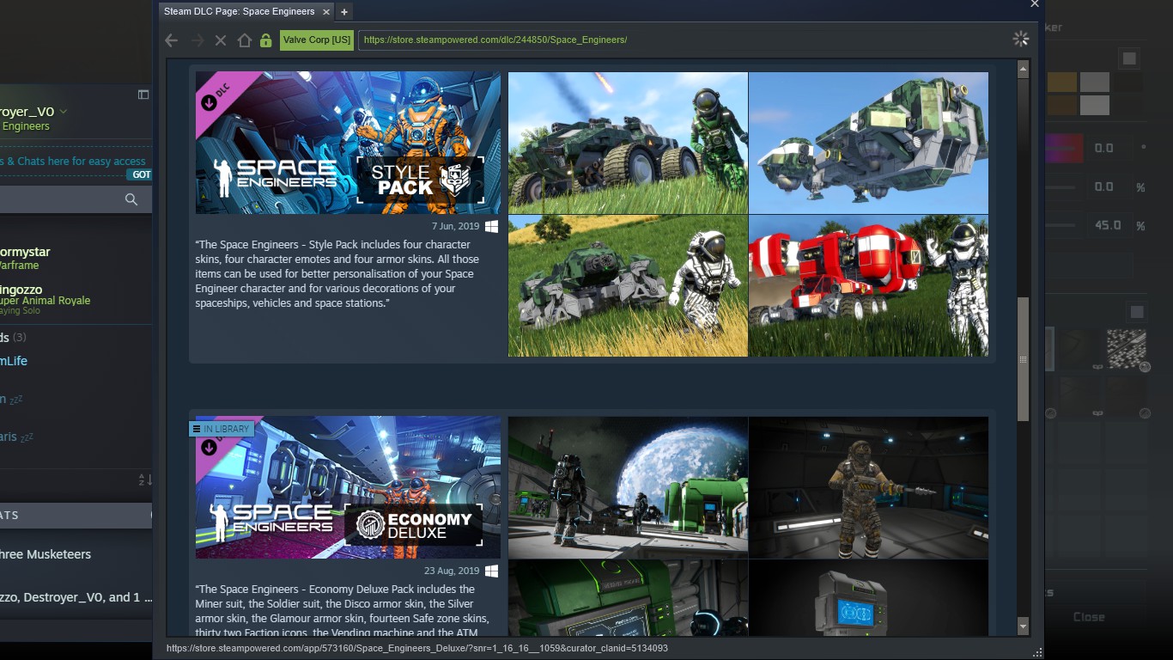Go to Steam browser home page
The image size is (1173, 660).
click(x=244, y=40)
